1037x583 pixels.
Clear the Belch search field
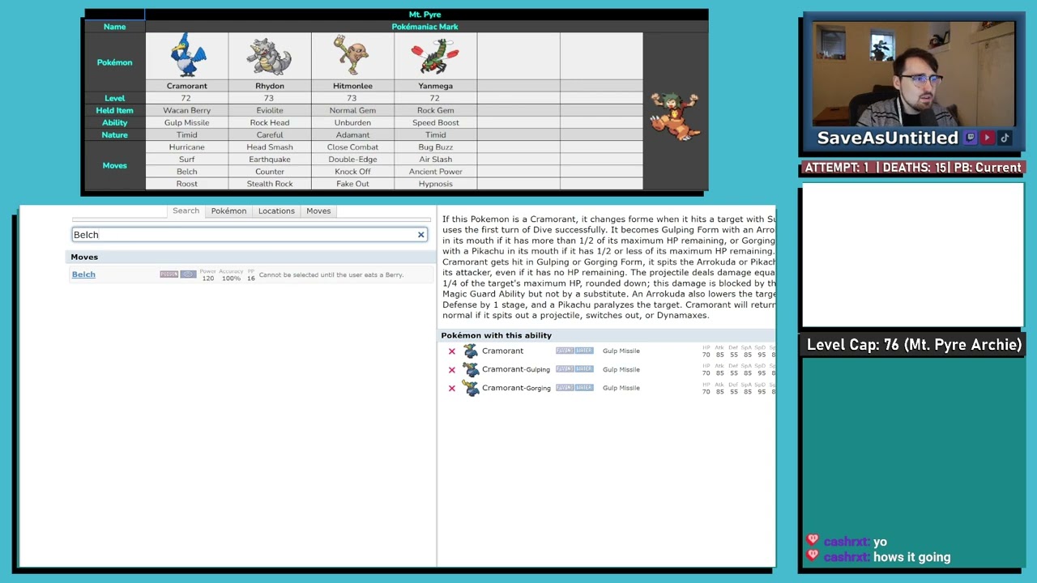[420, 235]
